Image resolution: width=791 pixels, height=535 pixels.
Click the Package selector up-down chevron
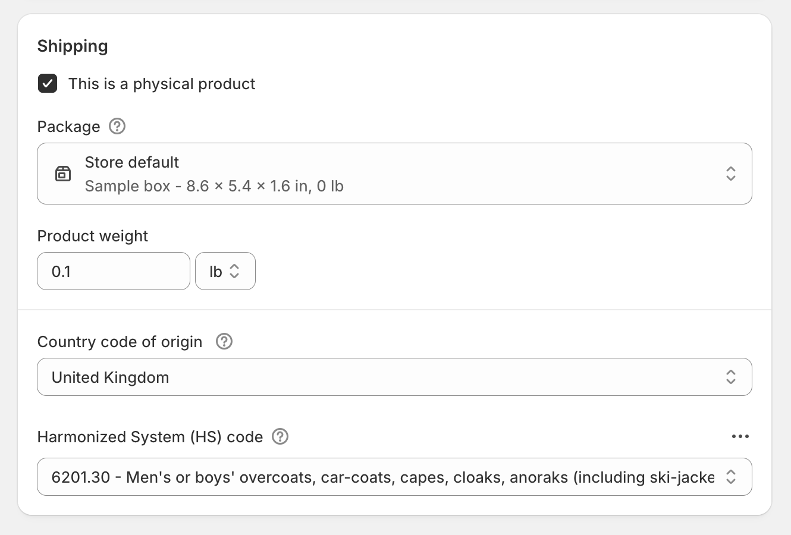[730, 174]
